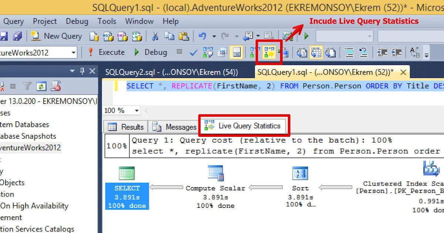Screen dimensions: 444x233
Task: Click the New Query toolbar button
Action: pyautogui.click(x=56, y=36)
